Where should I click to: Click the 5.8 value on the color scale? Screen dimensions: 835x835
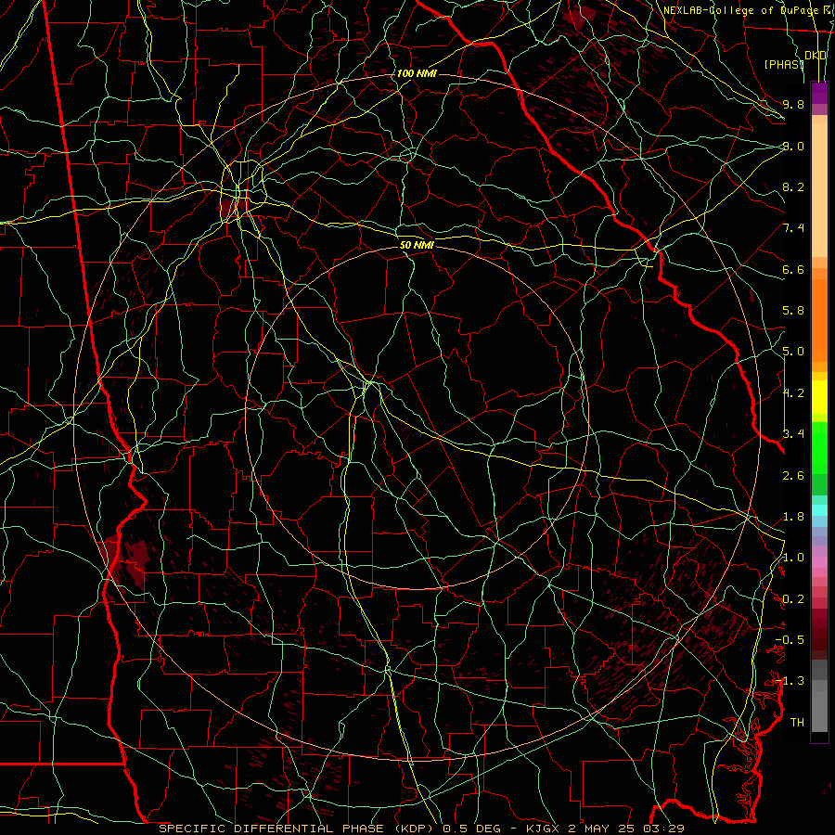click(793, 311)
